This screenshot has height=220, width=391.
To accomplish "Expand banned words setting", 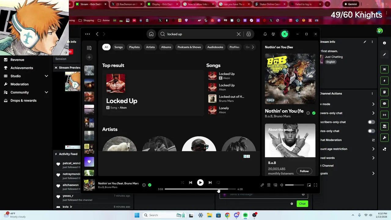I will click(373, 158).
